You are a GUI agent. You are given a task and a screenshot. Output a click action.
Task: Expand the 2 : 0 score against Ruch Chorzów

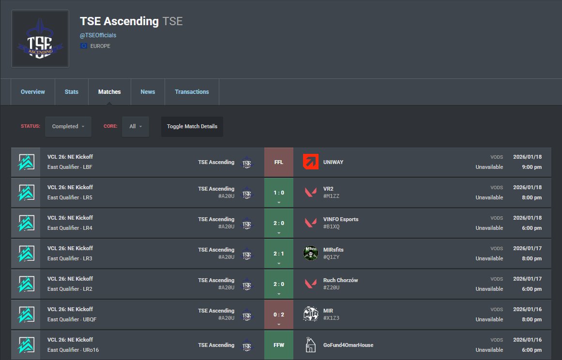[x=279, y=284]
